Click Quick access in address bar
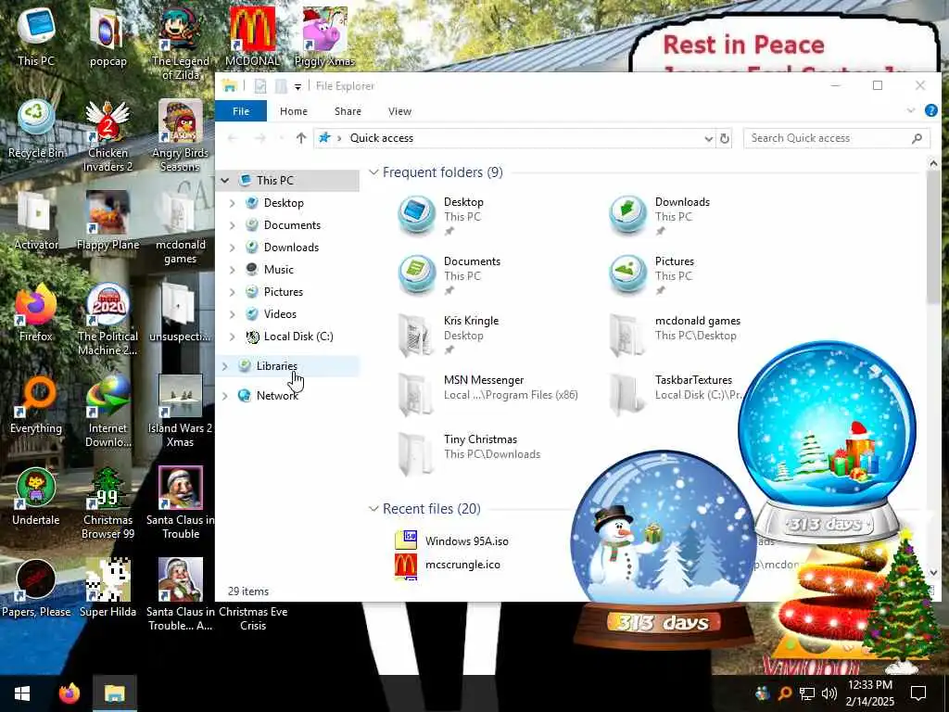949x712 pixels. (x=381, y=139)
